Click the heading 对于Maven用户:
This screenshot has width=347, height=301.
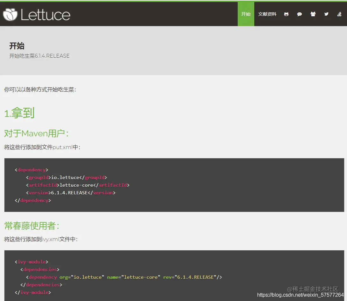pos(37,133)
